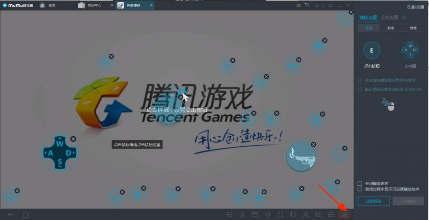
Task: Click the mouse drag gesture illustration in the panel
Action: (x=388, y=105)
